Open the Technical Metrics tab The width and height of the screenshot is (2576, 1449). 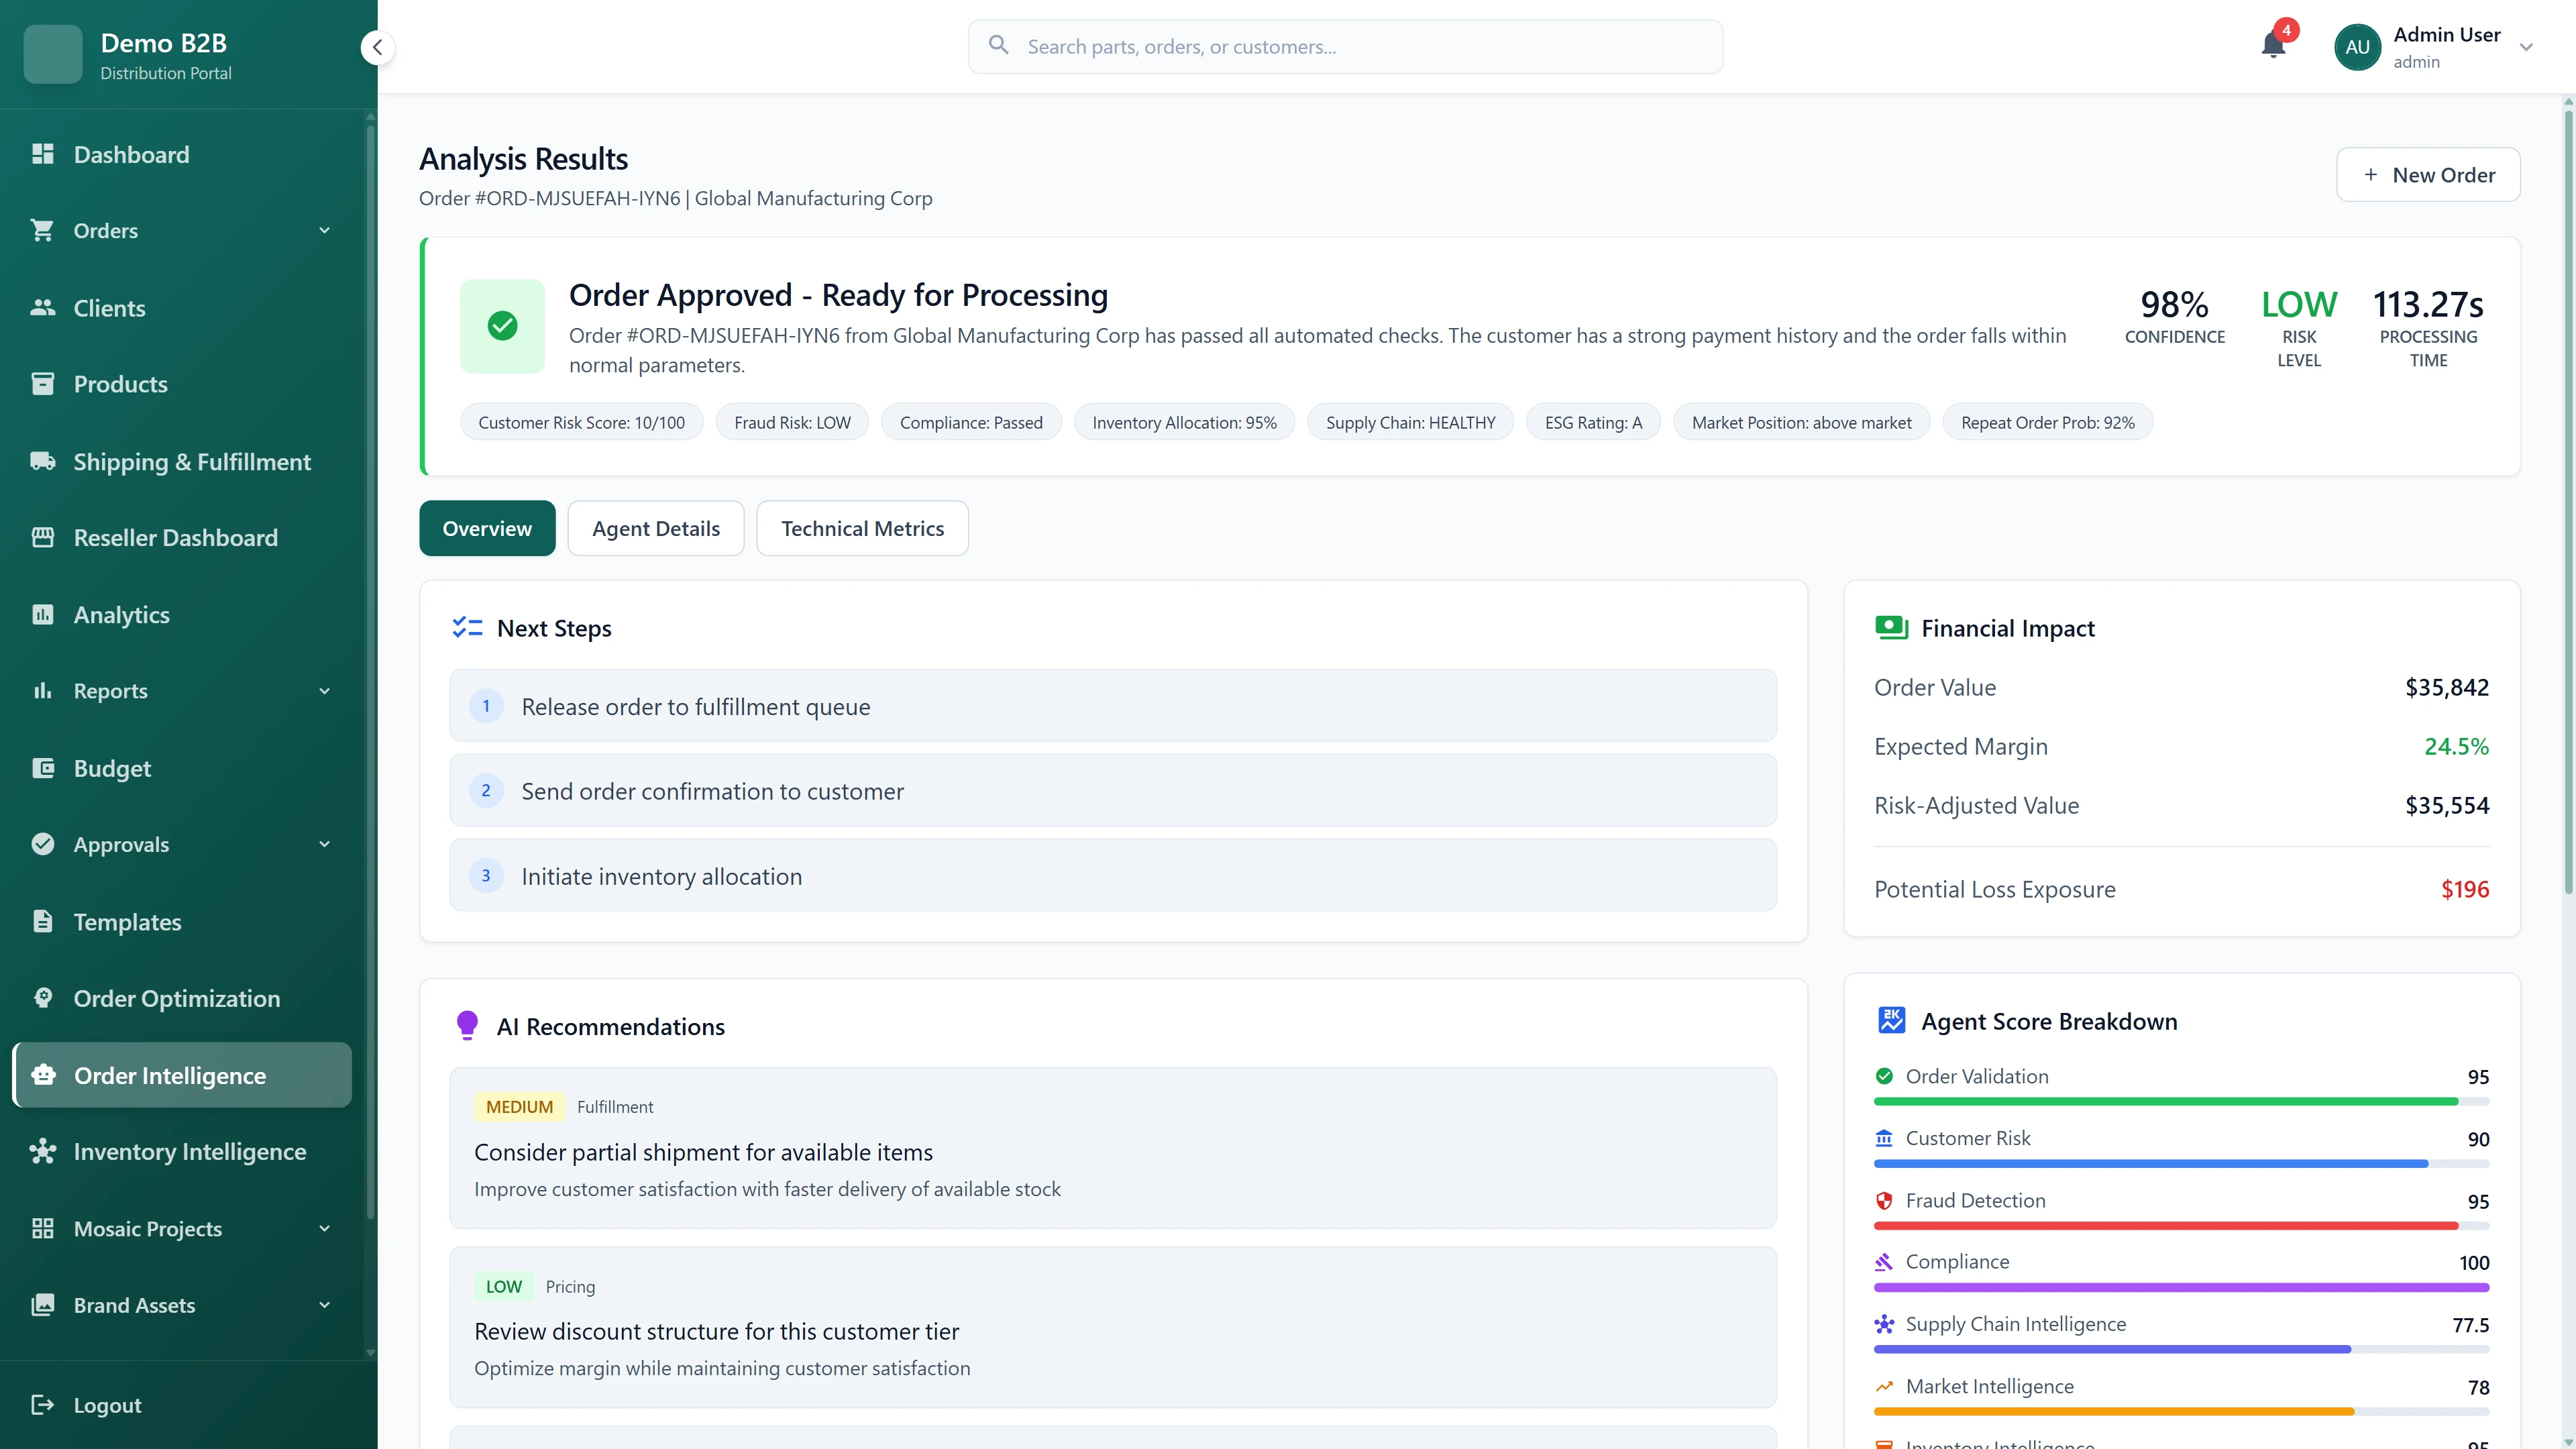coord(862,528)
